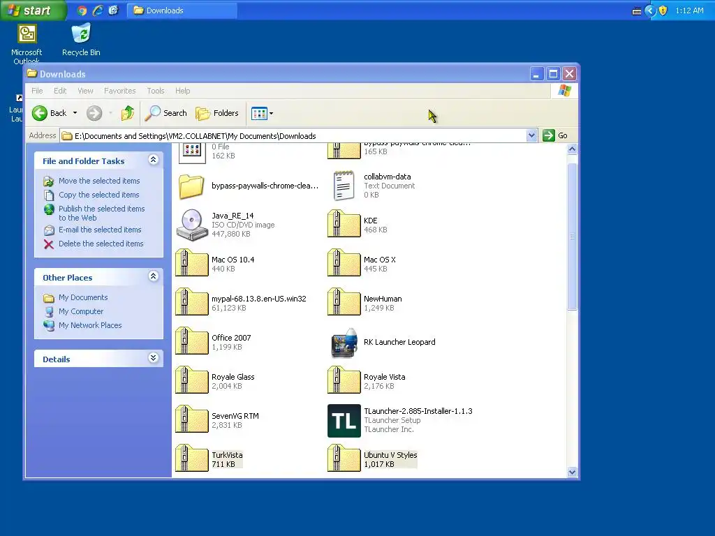Click the greyed-out Forward arrow button
The width and height of the screenshot is (715, 536).
tap(94, 113)
